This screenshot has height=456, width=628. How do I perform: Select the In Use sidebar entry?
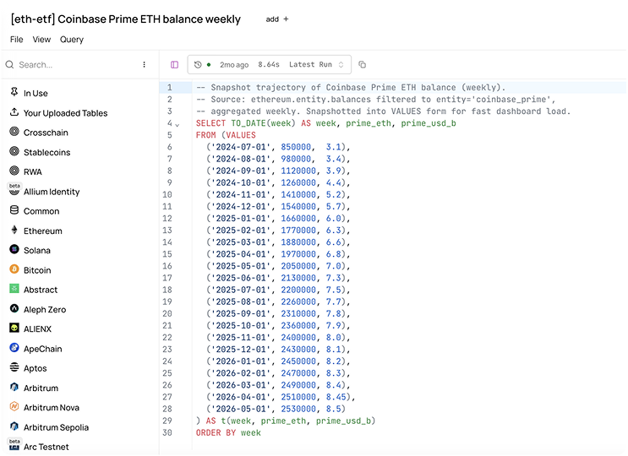pos(35,93)
